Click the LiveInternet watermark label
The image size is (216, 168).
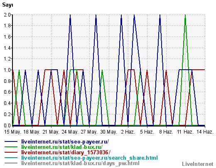198,164
